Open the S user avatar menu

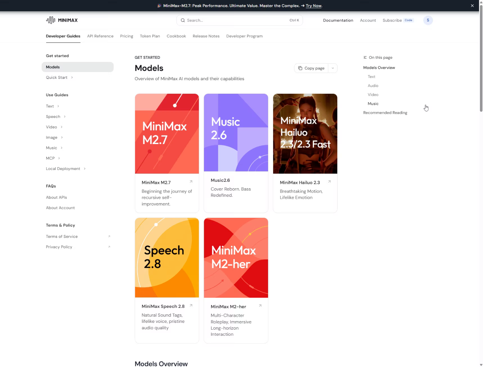[x=428, y=20]
